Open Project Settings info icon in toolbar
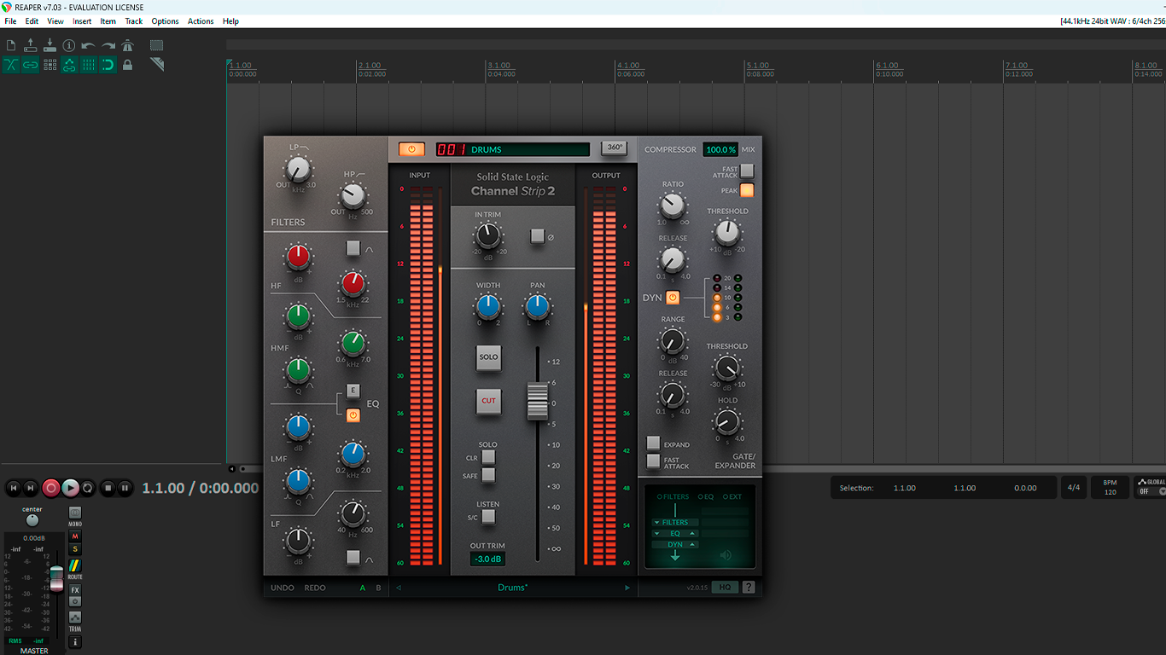This screenshot has width=1166, height=655. click(69, 45)
